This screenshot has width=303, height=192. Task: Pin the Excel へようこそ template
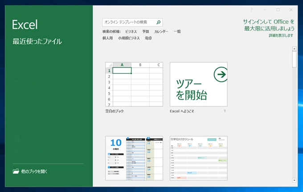[225, 111]
